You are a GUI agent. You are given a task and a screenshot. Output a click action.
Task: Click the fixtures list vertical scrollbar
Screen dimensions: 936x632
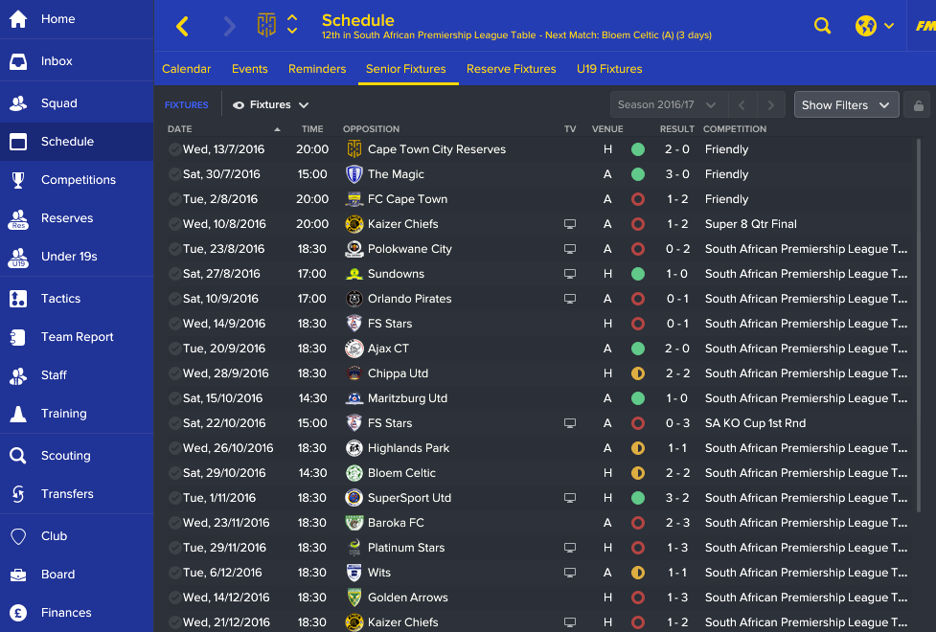pyautogui.click(x=918, y=326)
